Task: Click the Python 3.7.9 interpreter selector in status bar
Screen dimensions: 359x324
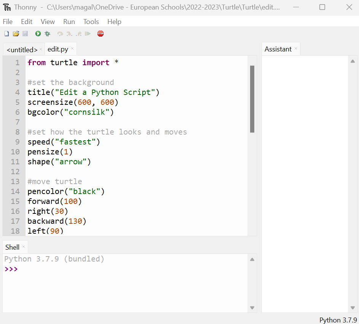Action: point(338,320)
